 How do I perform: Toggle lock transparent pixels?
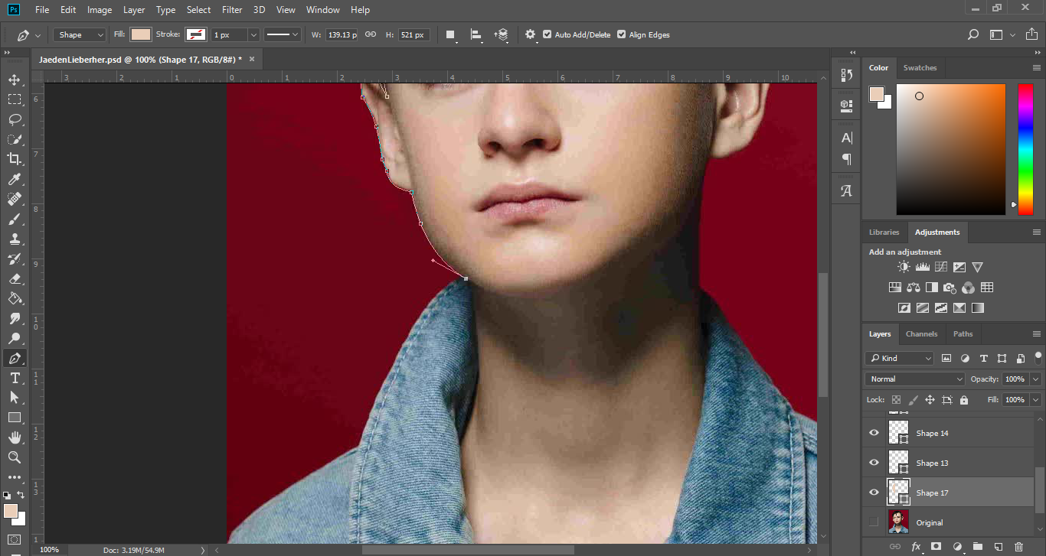click(x=896, y=400)
